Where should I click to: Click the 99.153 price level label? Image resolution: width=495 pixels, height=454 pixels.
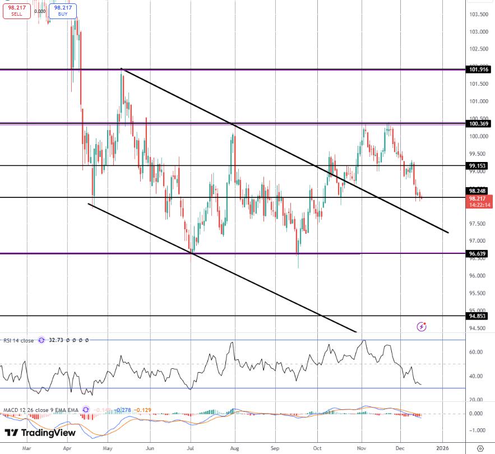tap(477, 166)
